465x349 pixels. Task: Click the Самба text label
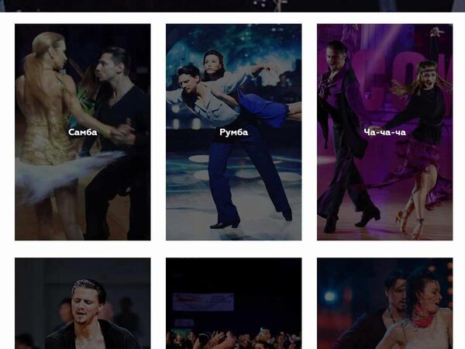coord(83,132)
